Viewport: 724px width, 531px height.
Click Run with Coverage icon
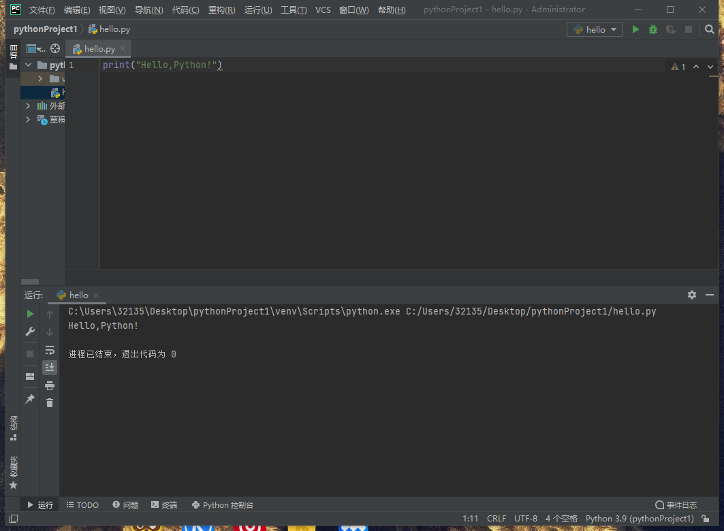click(x=670, y=29)
